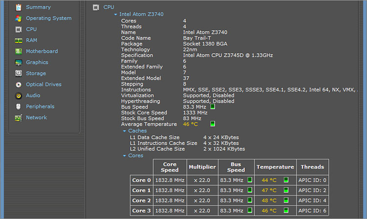367x219 pixels.
Task: Click Core 3 temperature graph icon
Action: (286, 210)
